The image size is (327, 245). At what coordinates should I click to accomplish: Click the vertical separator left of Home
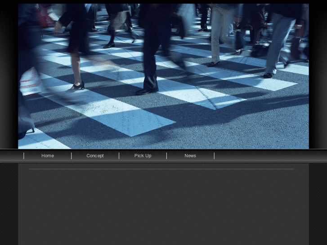(x=24, y=156)
